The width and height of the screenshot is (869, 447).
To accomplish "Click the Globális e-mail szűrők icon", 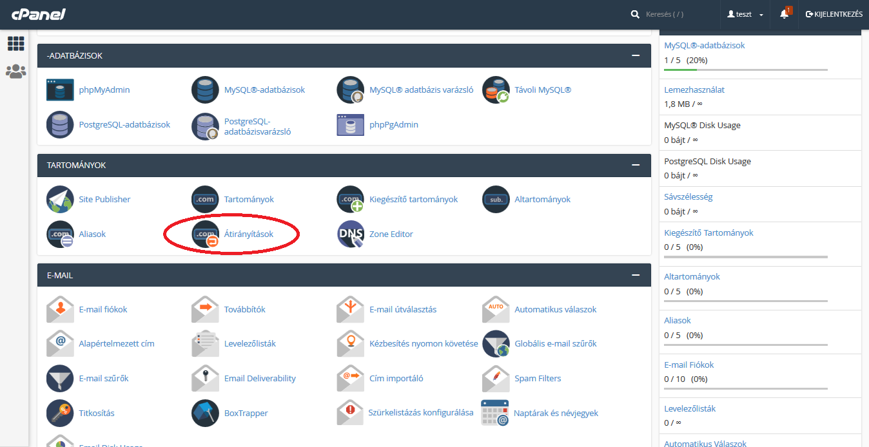I will tap(496, 343).
